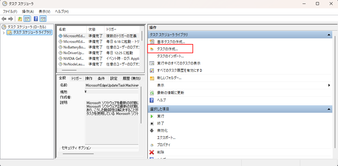Switch to the トリガー tab
Image resolution: width=338 pixels, height=166 pixels.
(x=76, y=79)
